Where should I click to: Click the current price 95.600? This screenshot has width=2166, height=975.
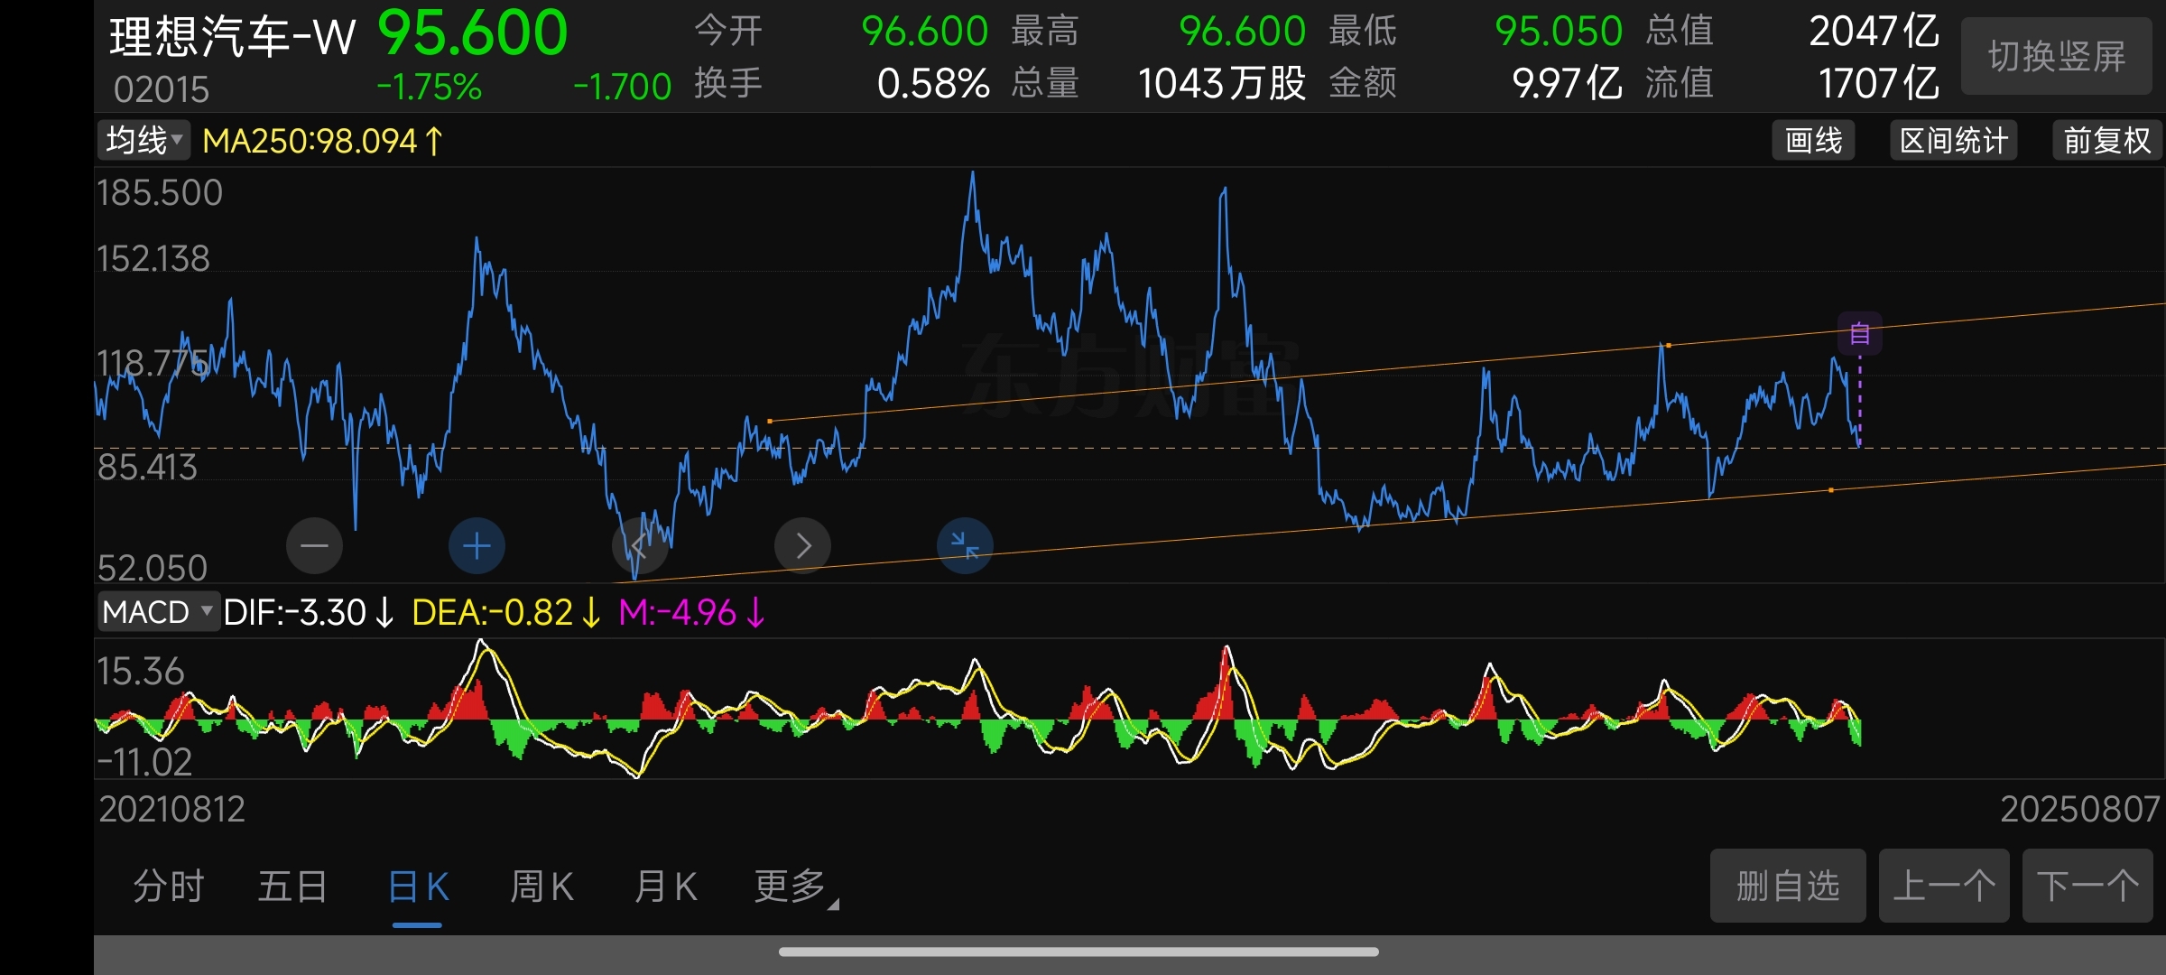click(x=473, y=33)
